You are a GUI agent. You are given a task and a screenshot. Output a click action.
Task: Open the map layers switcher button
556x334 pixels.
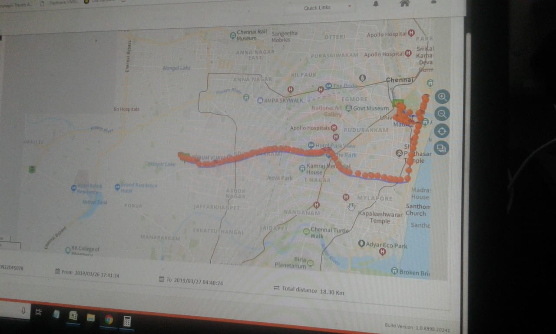(x=441, y=148)
